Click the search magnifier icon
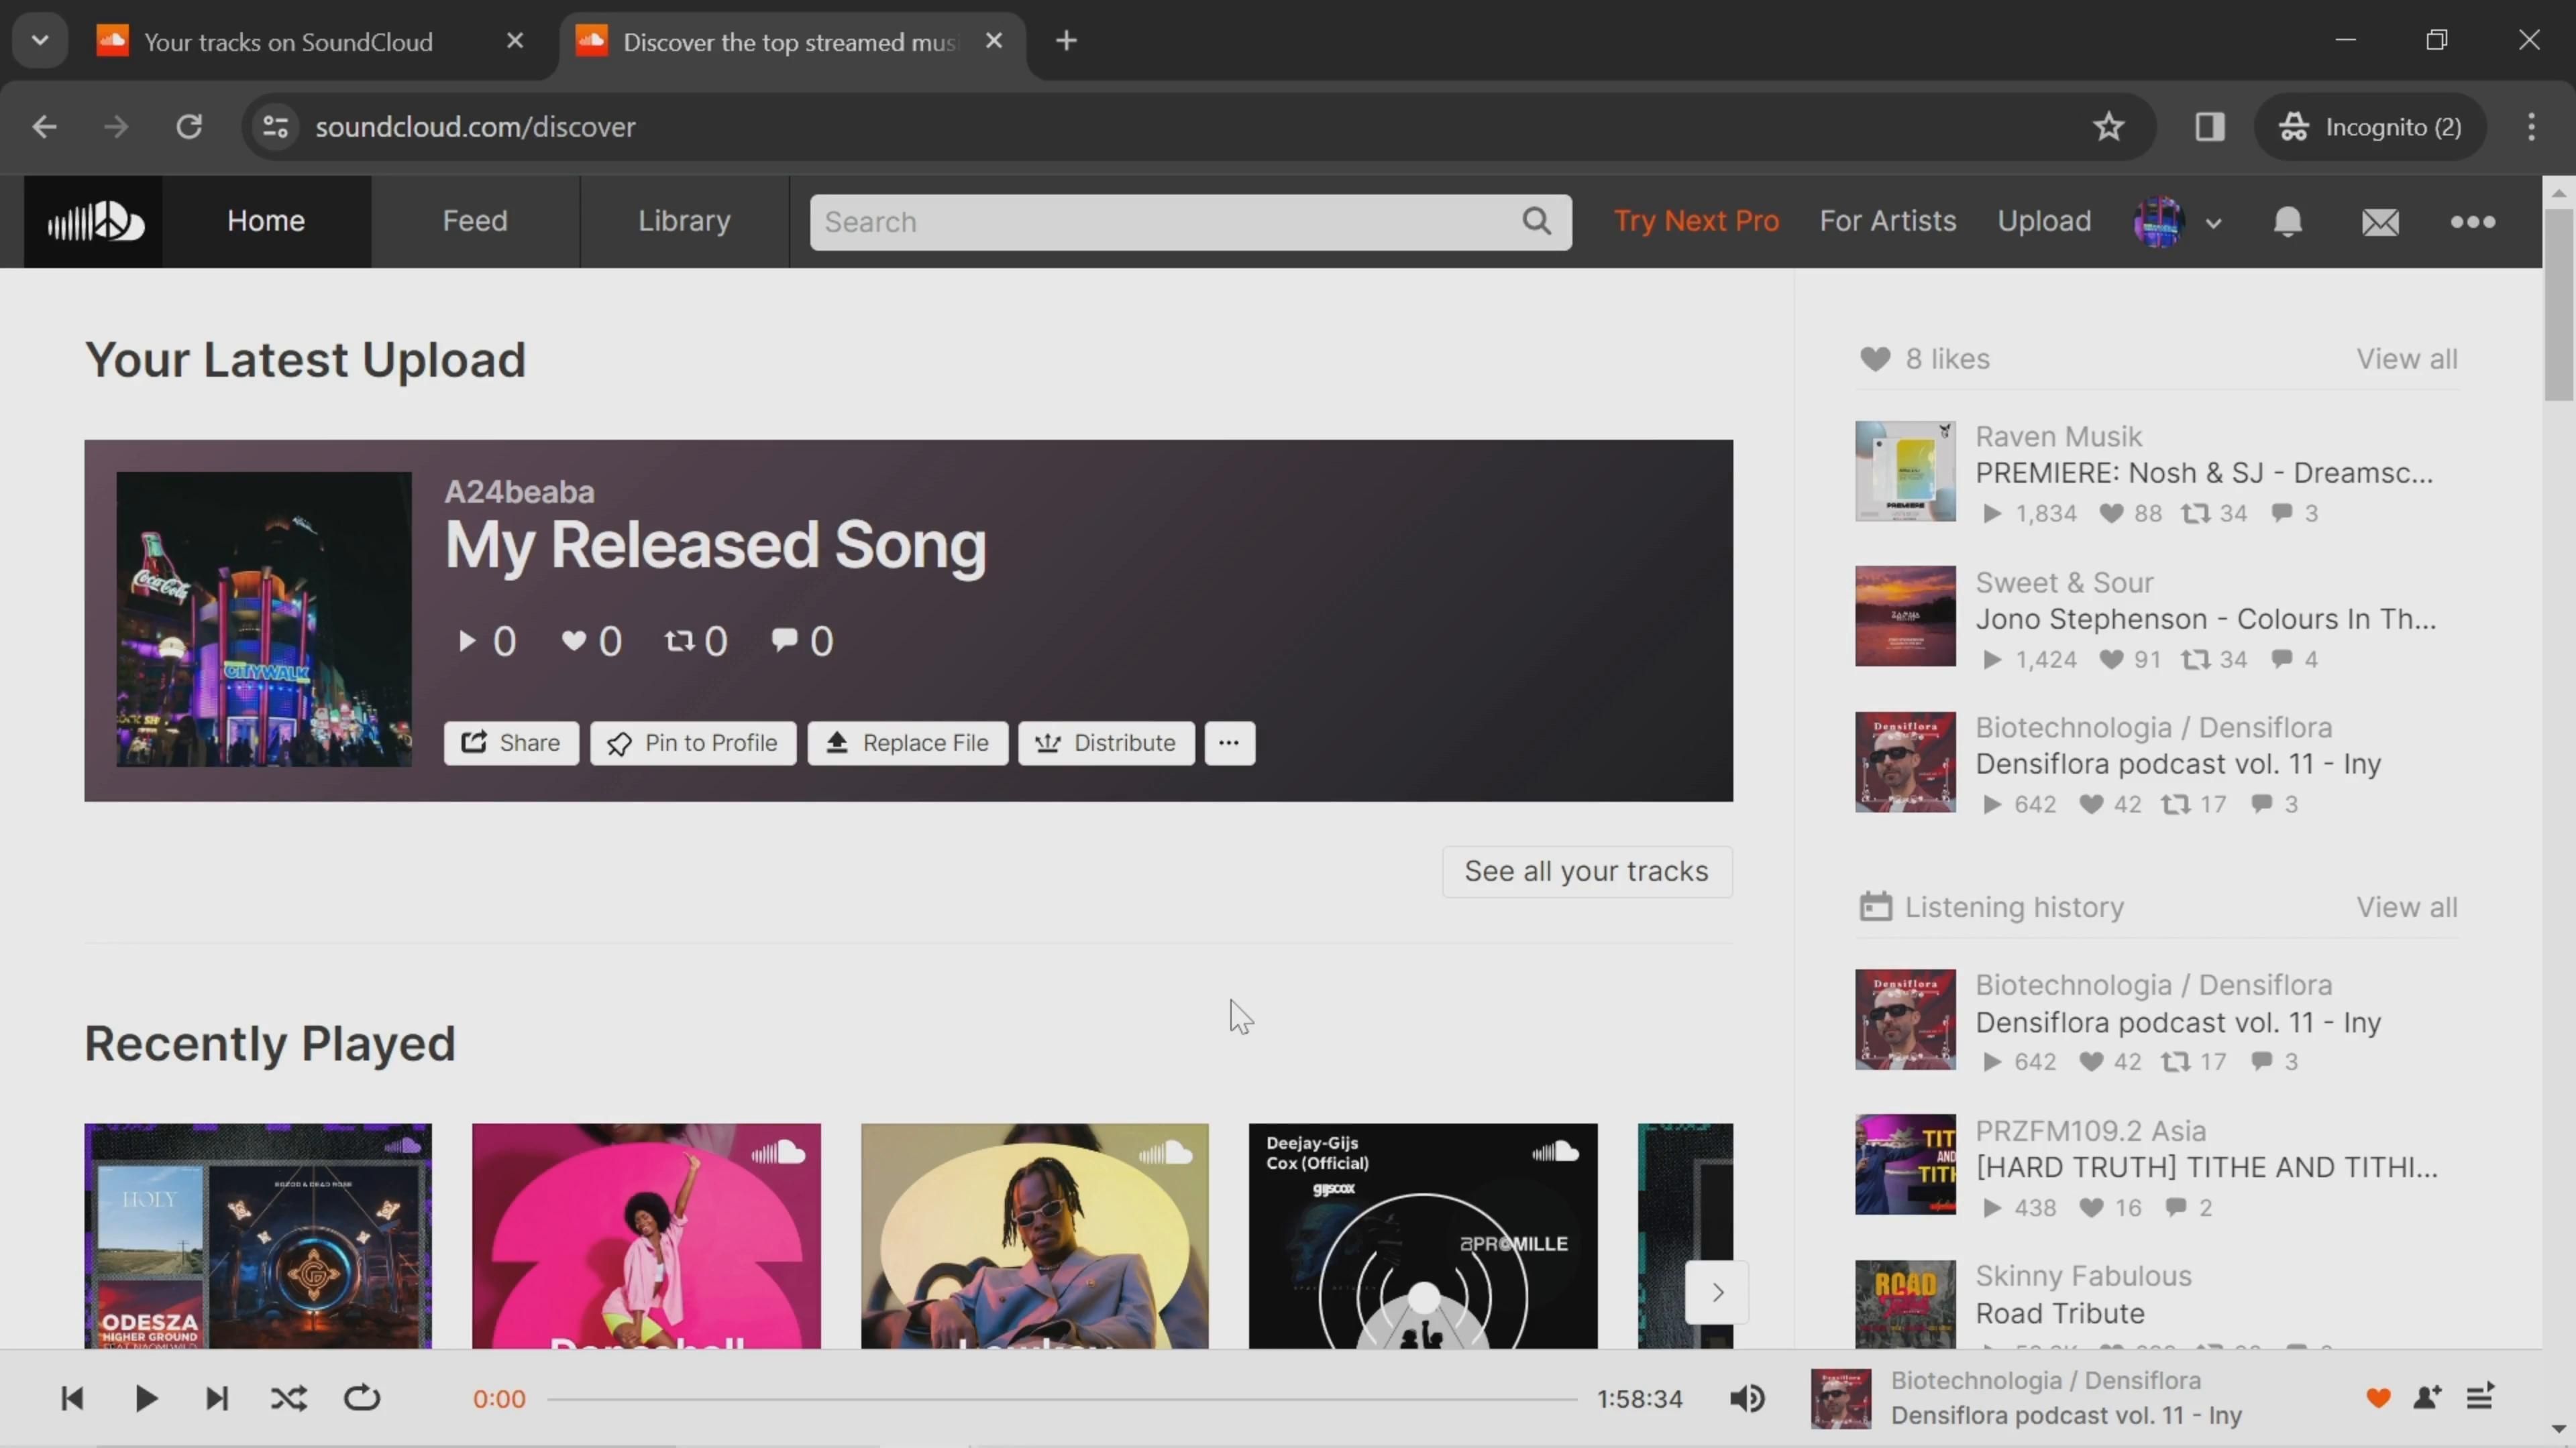The height and width of the screenshot is (1448, 2576). click(1537, 221)
